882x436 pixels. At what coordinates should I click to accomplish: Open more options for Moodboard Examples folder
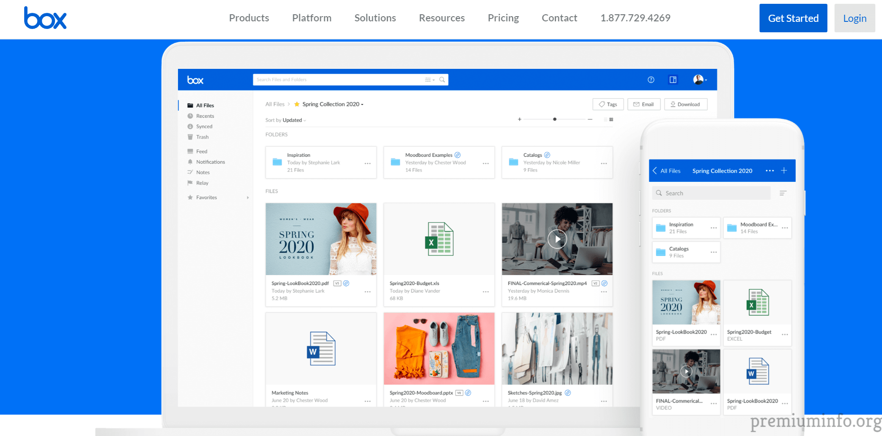tap(486, 163)
